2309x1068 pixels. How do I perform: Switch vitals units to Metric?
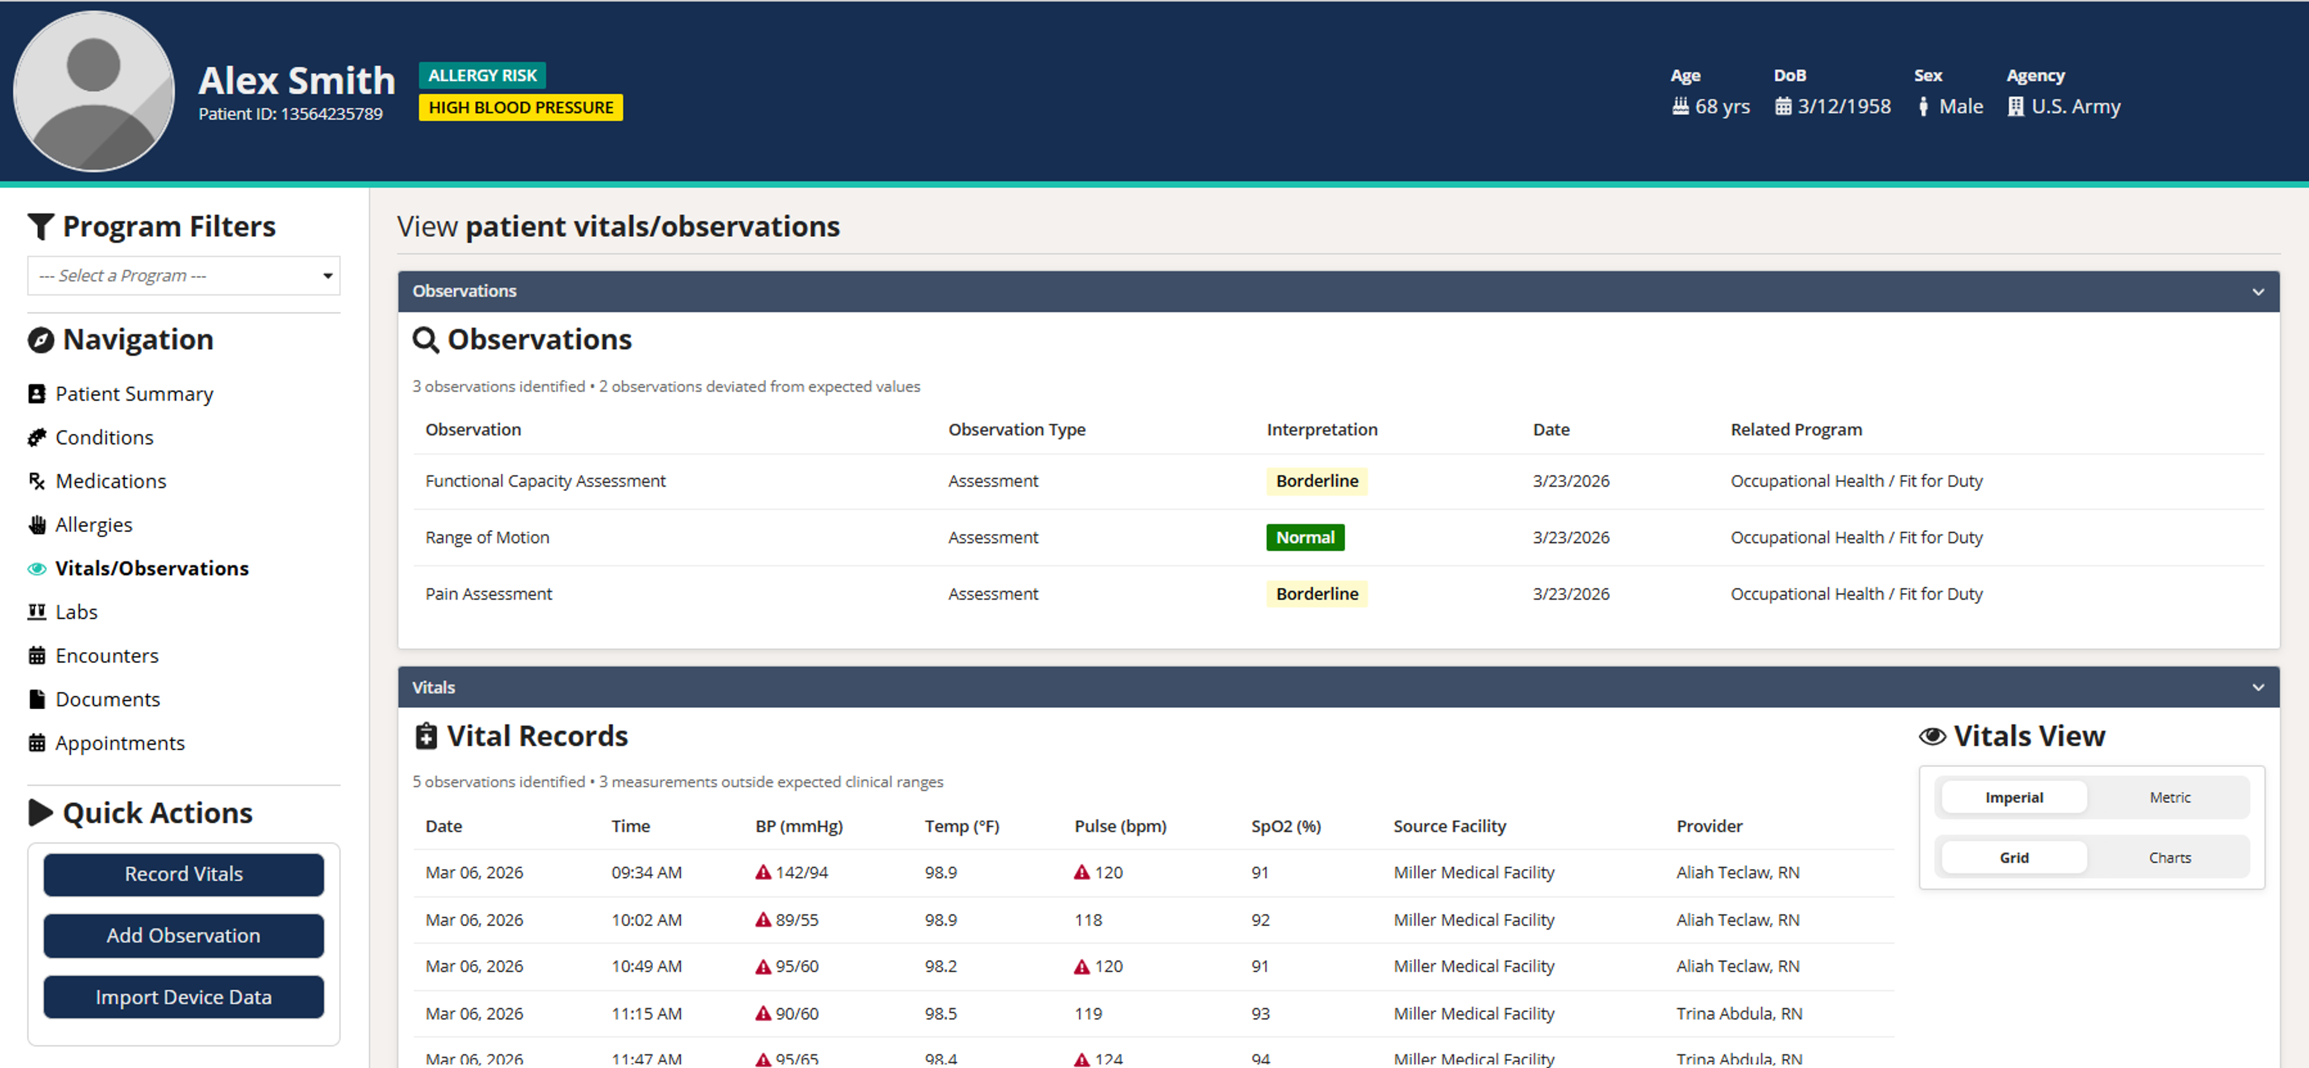(x=2169, y=798)
